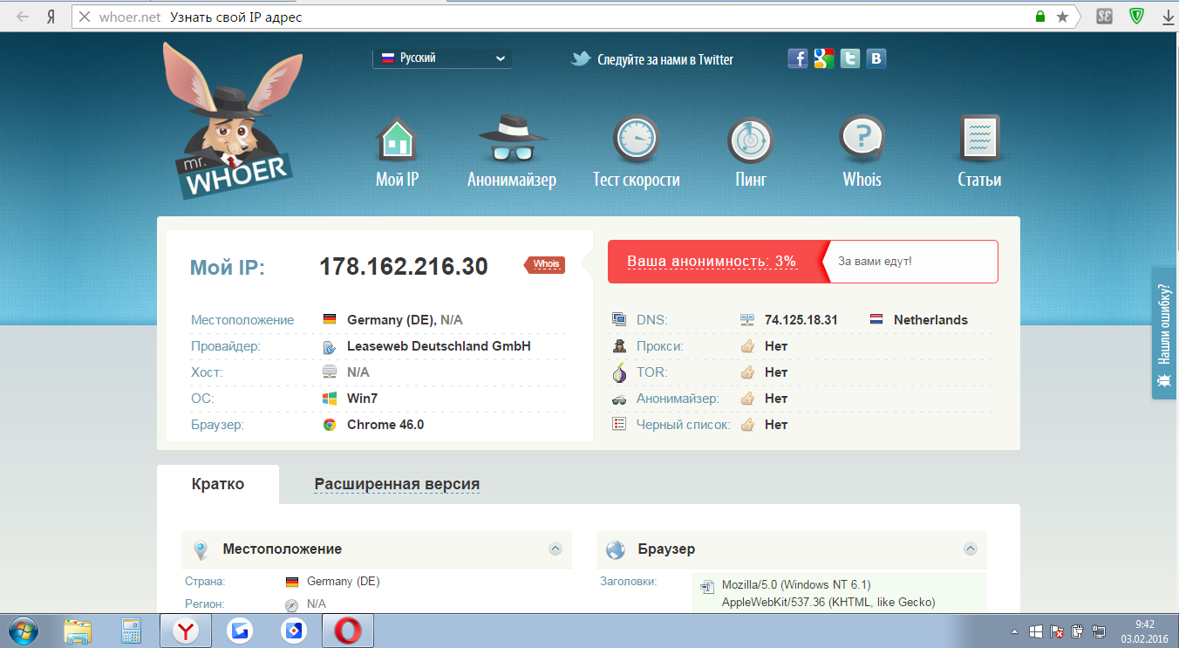The image size is (1179, 648).
Task: Click the browser back arrow
Action: 23,17
